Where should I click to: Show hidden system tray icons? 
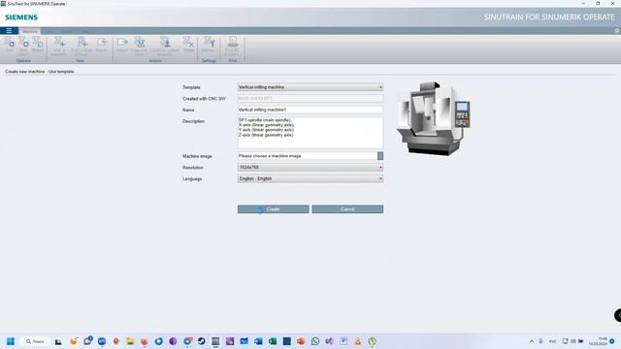click(531, 341)
